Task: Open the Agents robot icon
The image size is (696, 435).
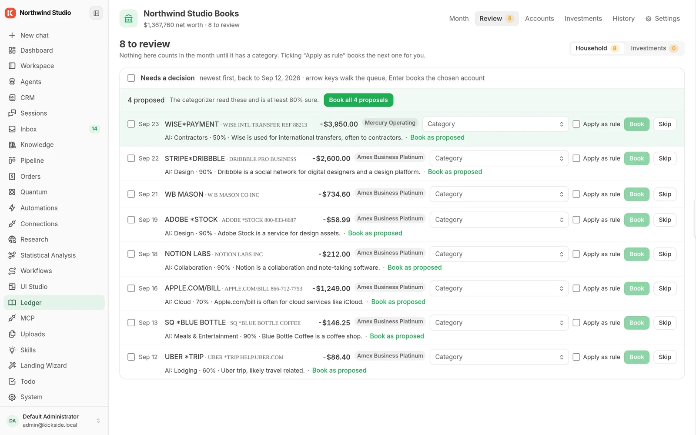Action: (12, 82)
